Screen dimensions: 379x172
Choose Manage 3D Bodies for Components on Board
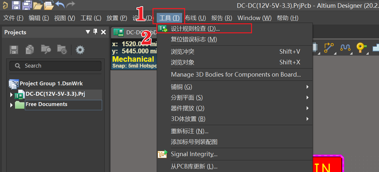[x=235, y=74]
